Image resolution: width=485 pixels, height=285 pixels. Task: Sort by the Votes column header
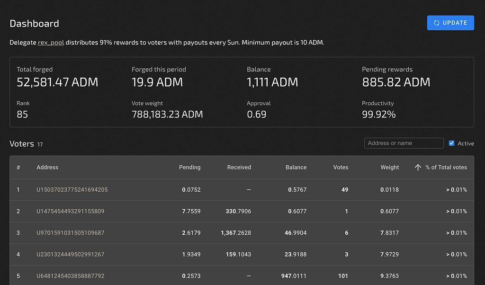tap(341, 167)
